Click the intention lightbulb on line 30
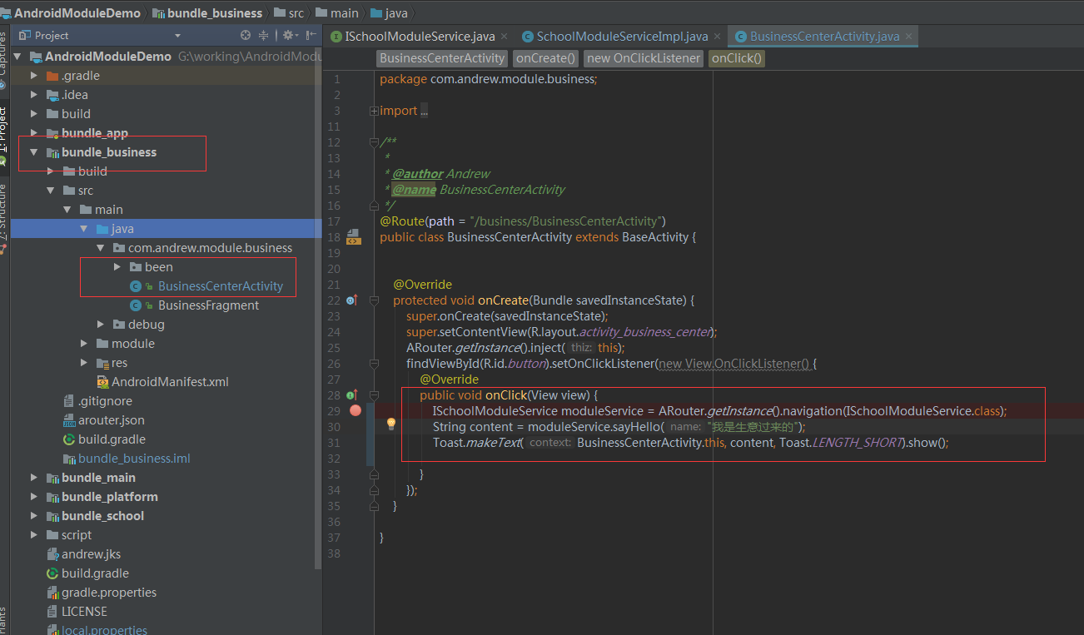The image size is (1084, 635). click(x=390, y=424)
